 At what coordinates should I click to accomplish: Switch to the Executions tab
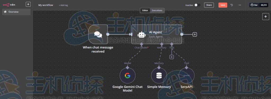pyautogui.click(x=157, y=10)
